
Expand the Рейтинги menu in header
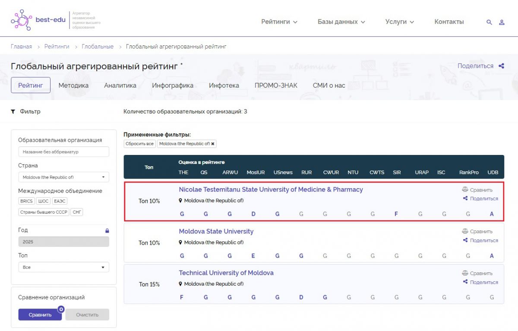(x=279, y=22)
